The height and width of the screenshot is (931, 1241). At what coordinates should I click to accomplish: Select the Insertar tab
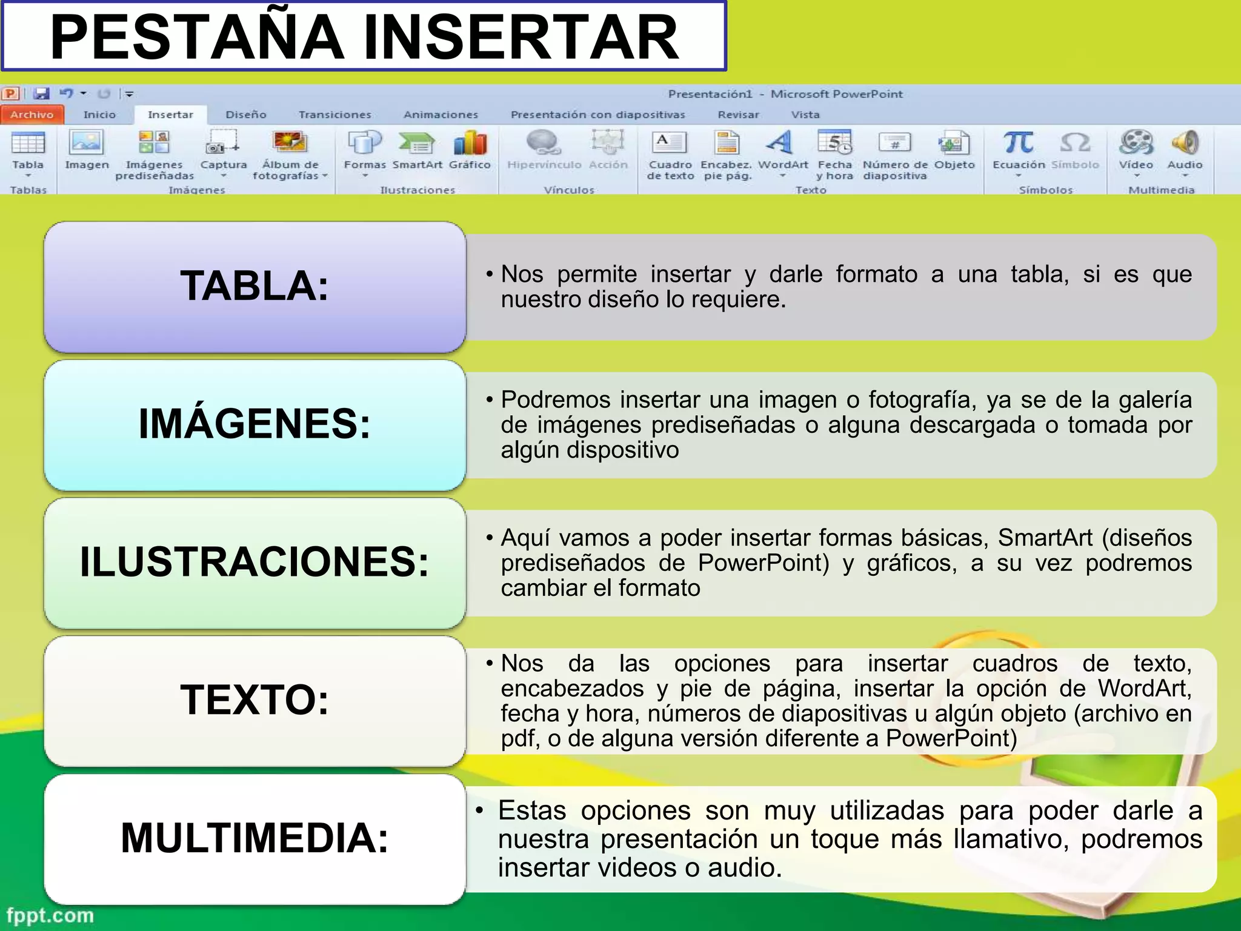tap(170, 115)
